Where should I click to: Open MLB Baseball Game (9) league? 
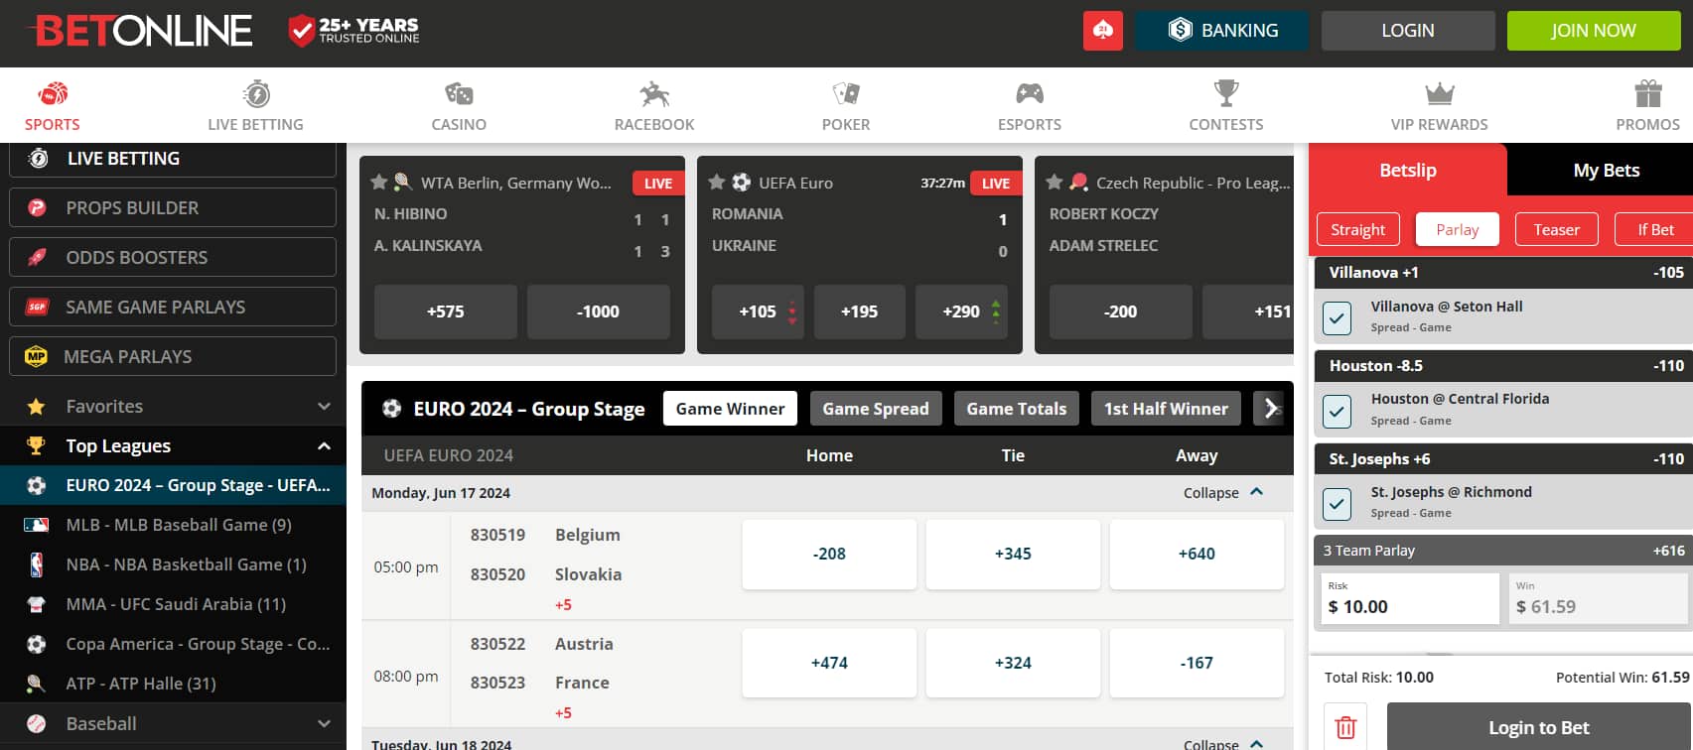pos(173,525)
